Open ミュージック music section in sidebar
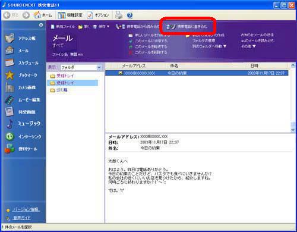This screenshot has height=232, width=297. (23, 124)
